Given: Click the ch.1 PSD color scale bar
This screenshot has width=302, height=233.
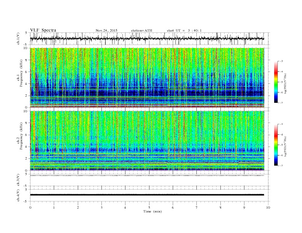Looking at the screenshot, I should coord(276,82).
